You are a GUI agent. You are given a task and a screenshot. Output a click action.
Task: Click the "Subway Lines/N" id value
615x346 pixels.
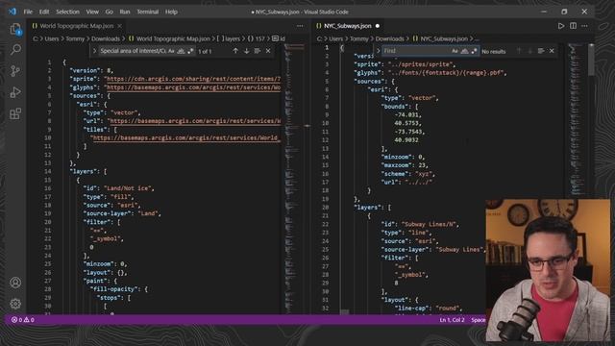[x=430, y=224]
